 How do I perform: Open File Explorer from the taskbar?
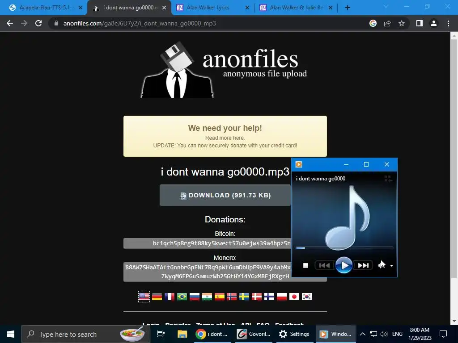[182, 334]
